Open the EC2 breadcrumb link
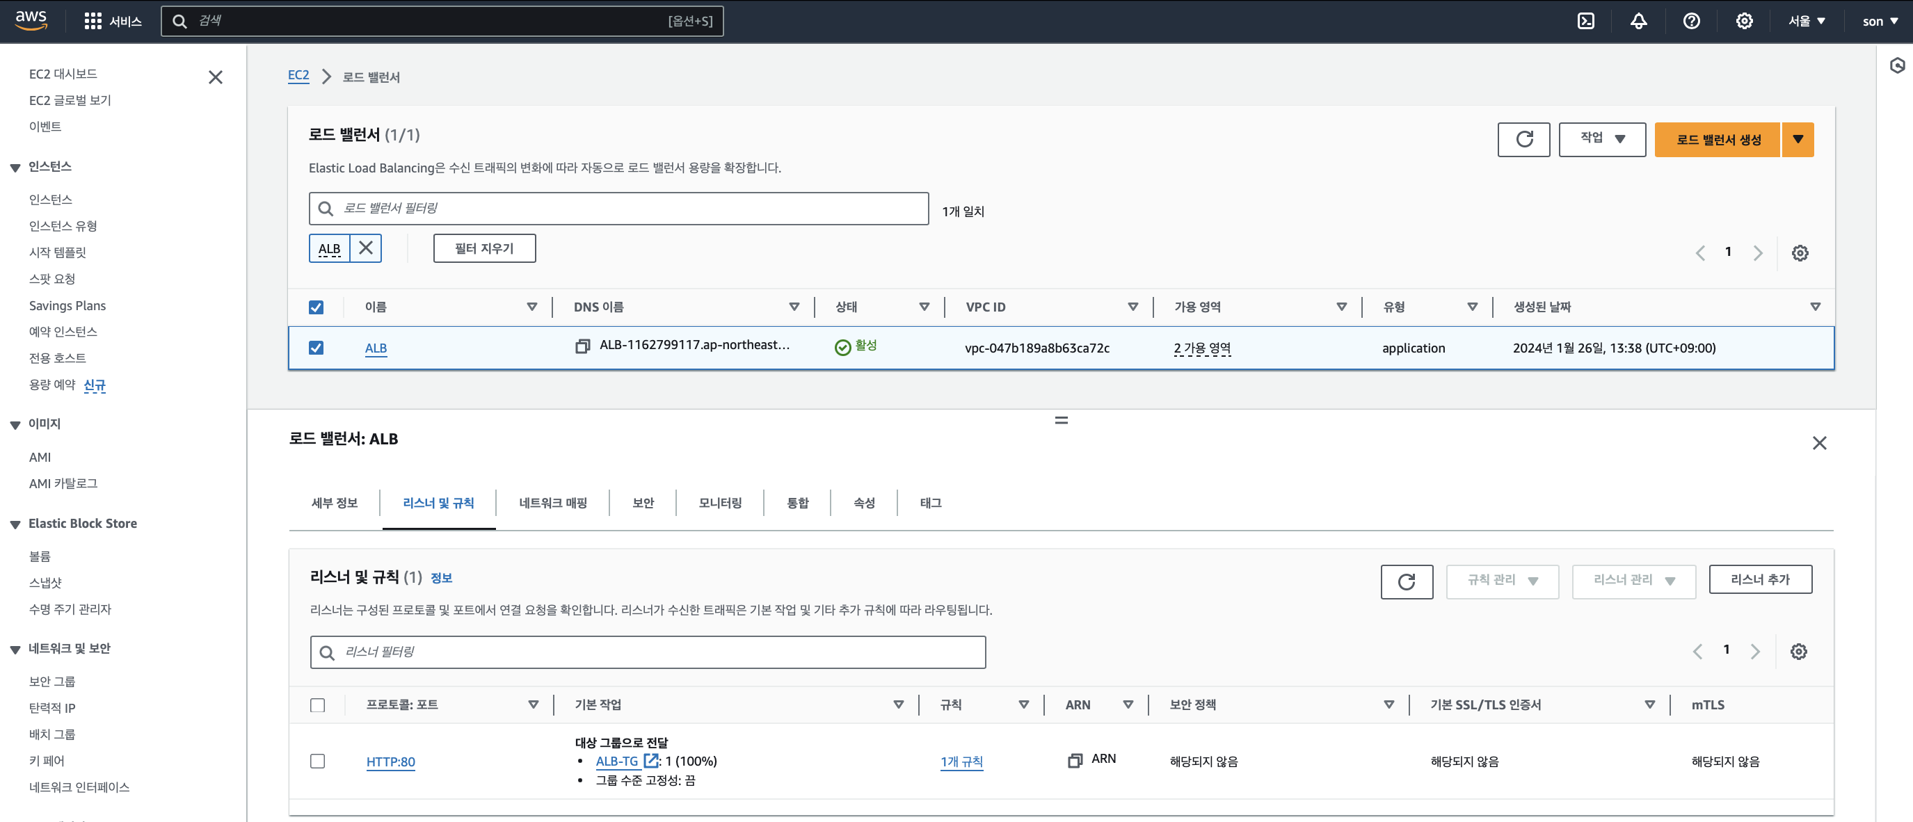Viewport: 1913px width, 822px height. (298, 75)
